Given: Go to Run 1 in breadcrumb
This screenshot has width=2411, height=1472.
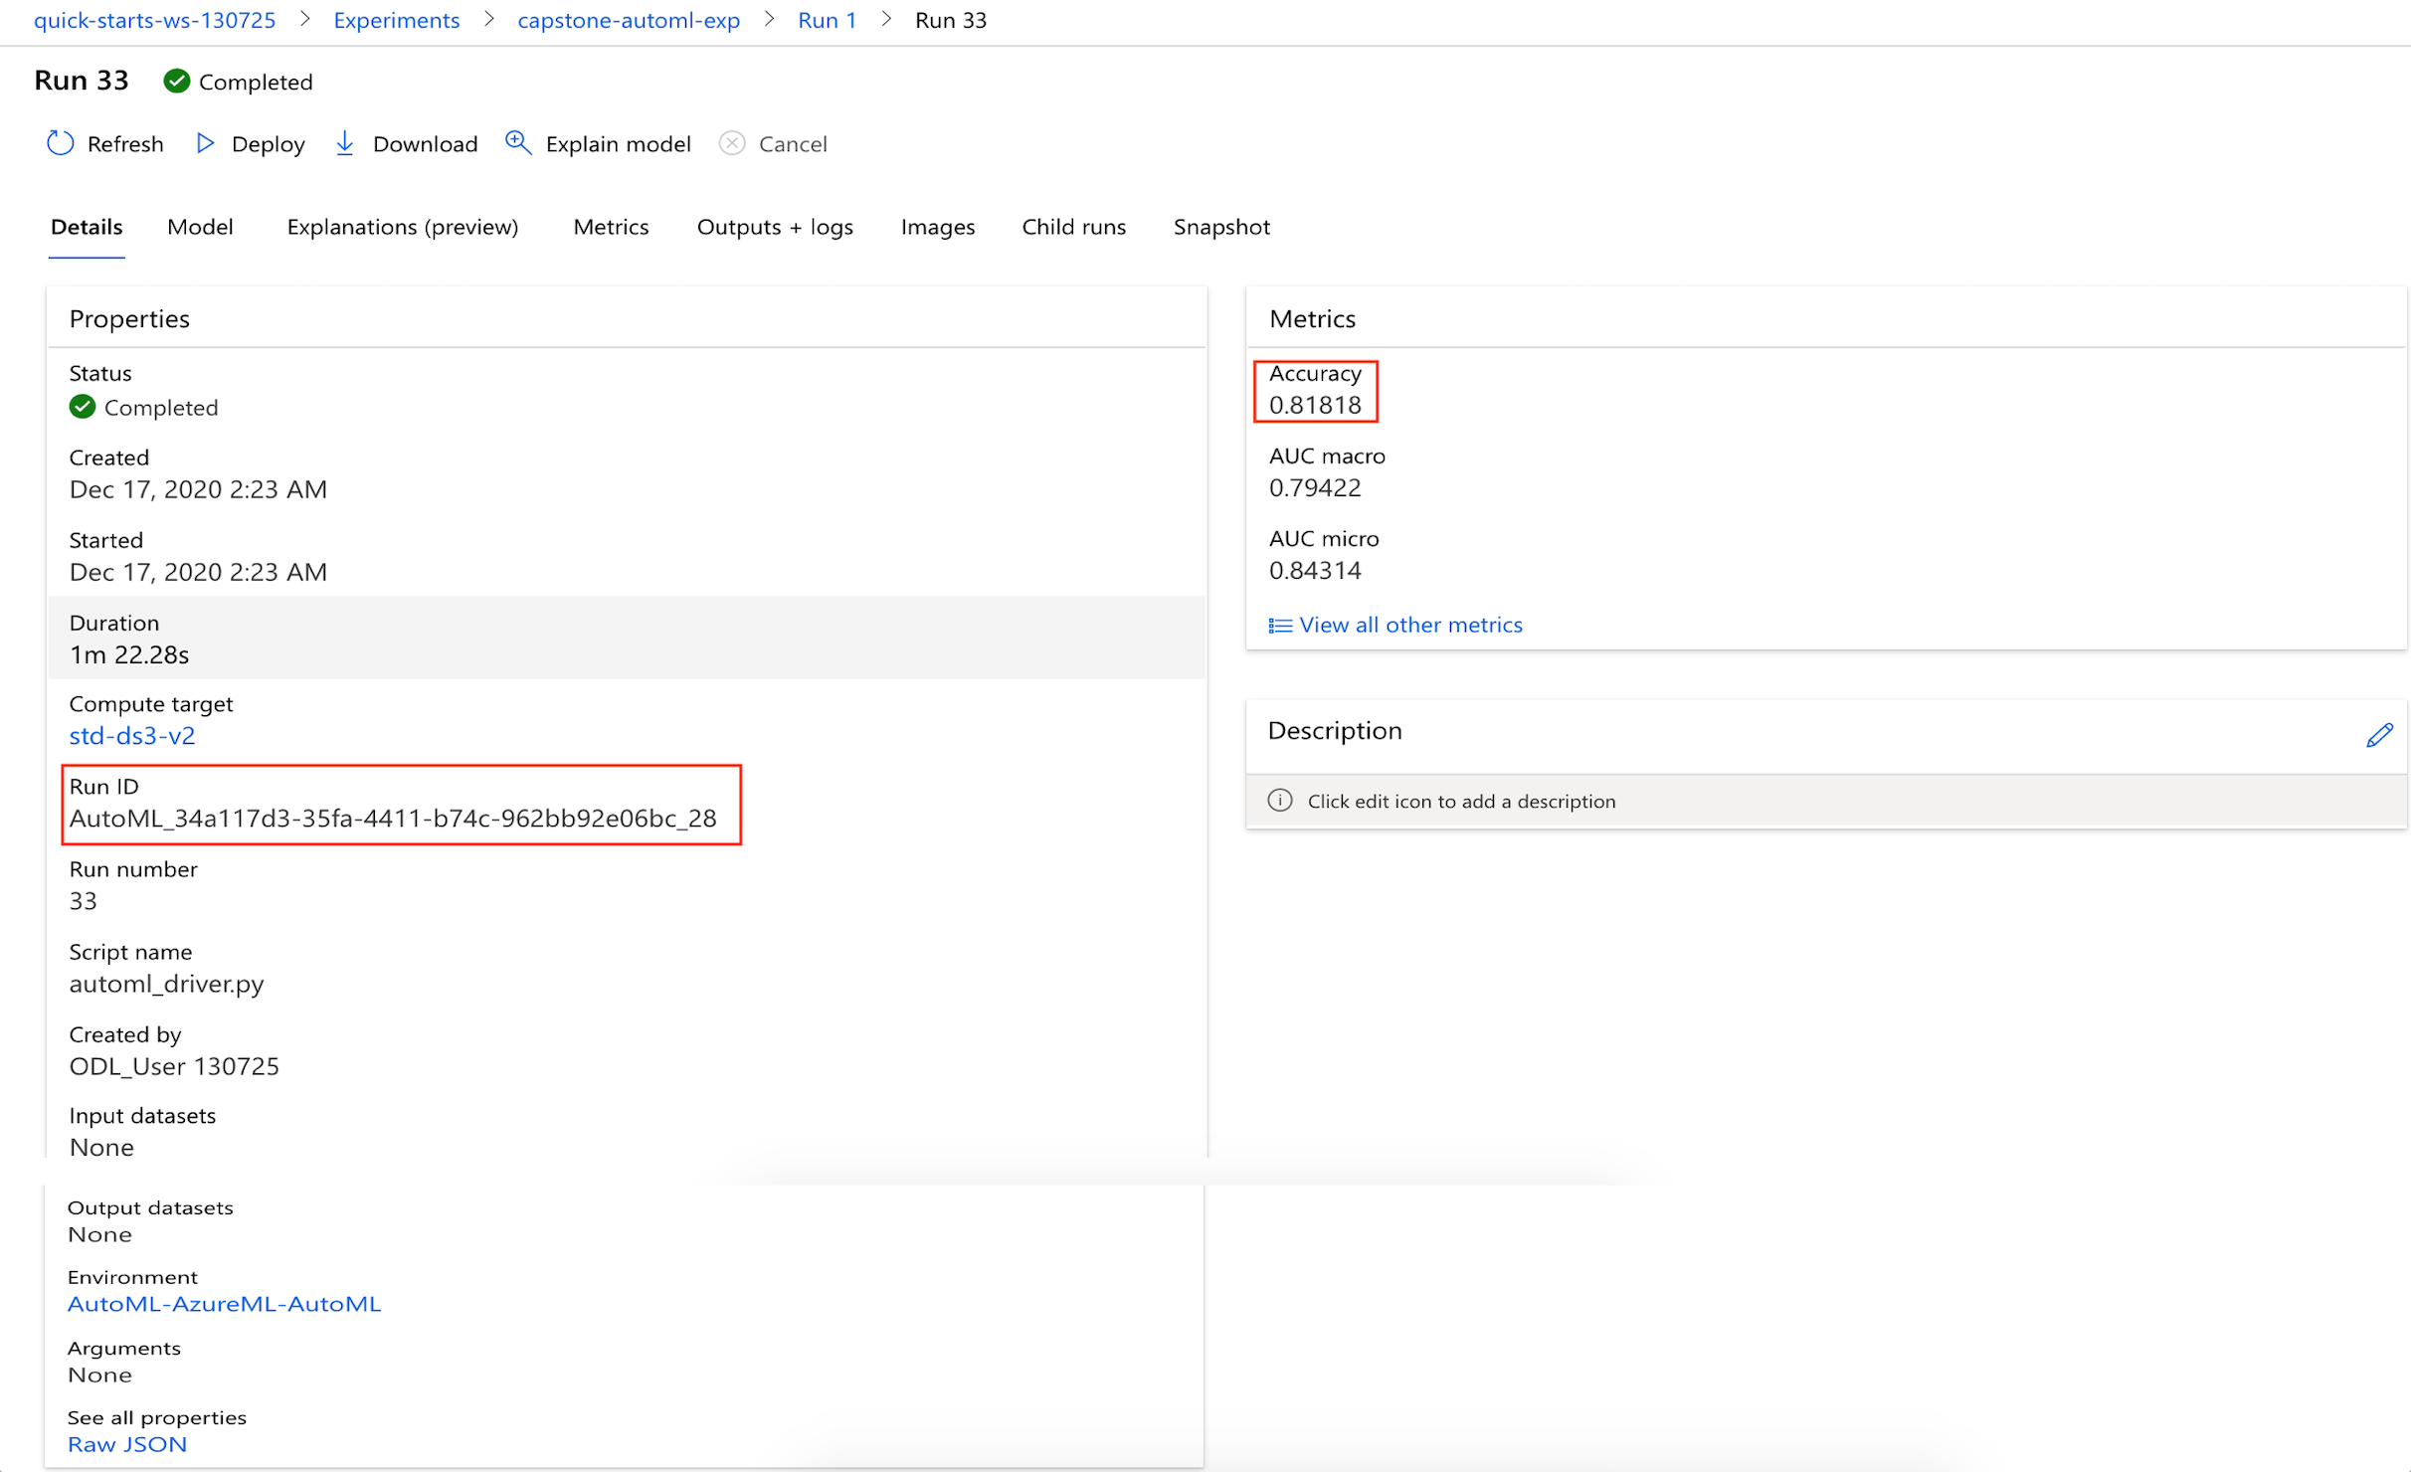Looking at the screenshot, I should (x=827, y=20).
